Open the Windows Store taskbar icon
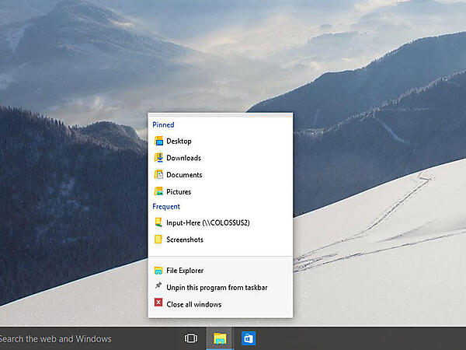466x350 pixels. click(249, 338)
